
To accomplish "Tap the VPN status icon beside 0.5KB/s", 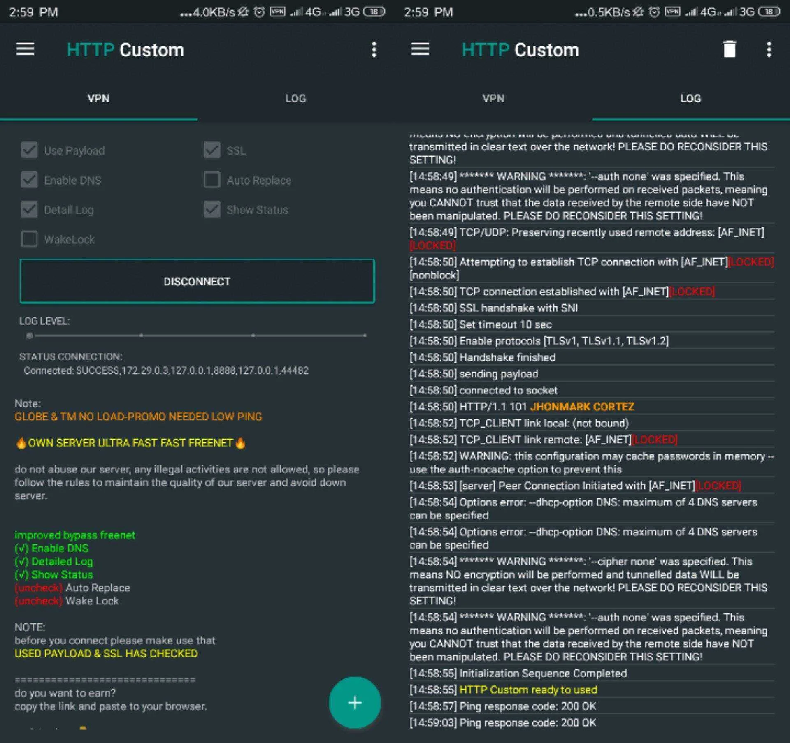I will 672,12.
